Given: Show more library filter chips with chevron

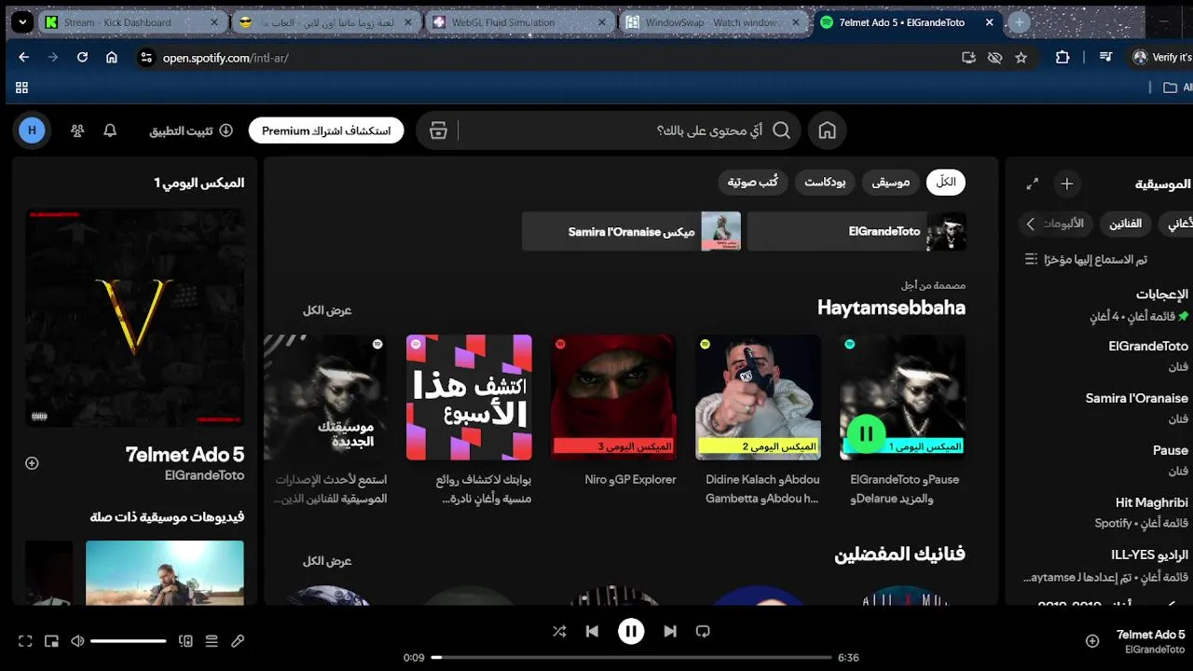Looking at the screenshot, I should click(1030, 224).
